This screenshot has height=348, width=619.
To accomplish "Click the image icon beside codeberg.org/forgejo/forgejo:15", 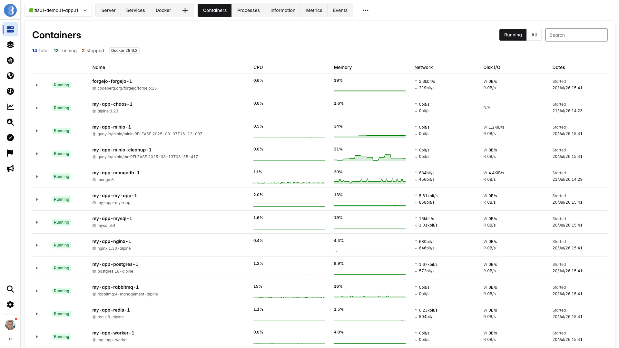I will click(94, 88).
